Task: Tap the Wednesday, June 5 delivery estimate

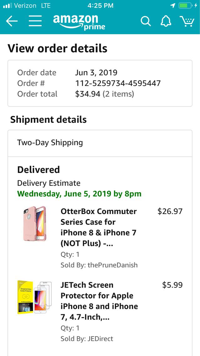Action: (x=79, y=194)
